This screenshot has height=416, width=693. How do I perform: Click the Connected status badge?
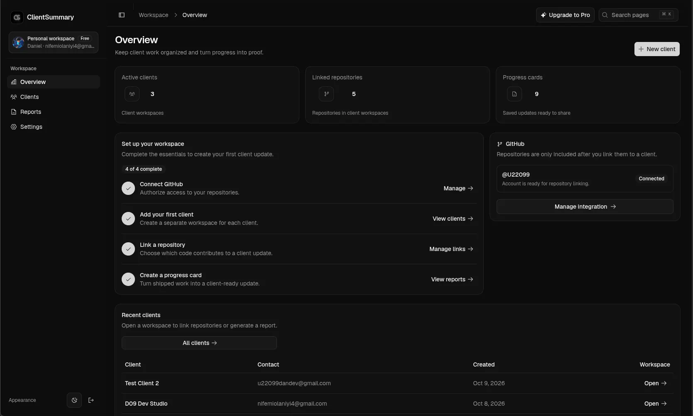click(x=651, y=179)
